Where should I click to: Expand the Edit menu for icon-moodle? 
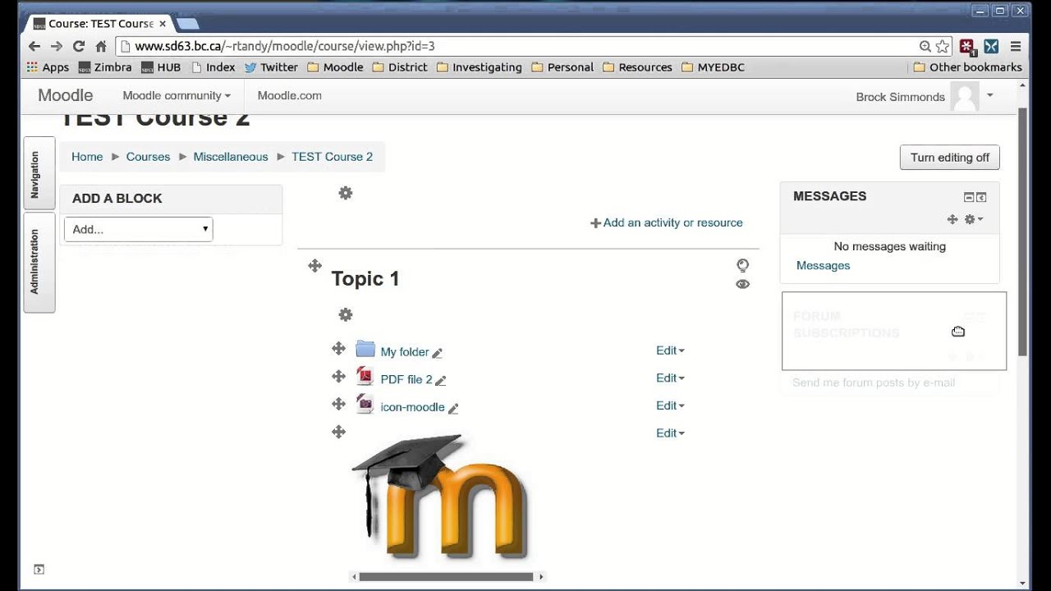(670, 405)
